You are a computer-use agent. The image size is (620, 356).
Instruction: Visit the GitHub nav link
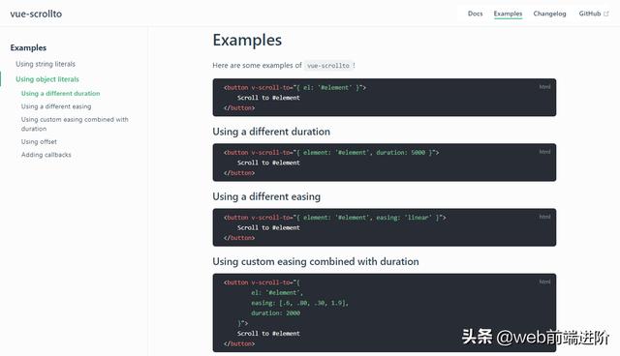[590, 14]
